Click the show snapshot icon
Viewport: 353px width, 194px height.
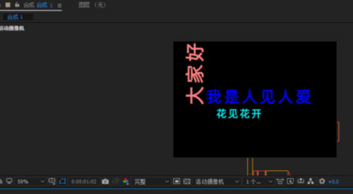116,181
